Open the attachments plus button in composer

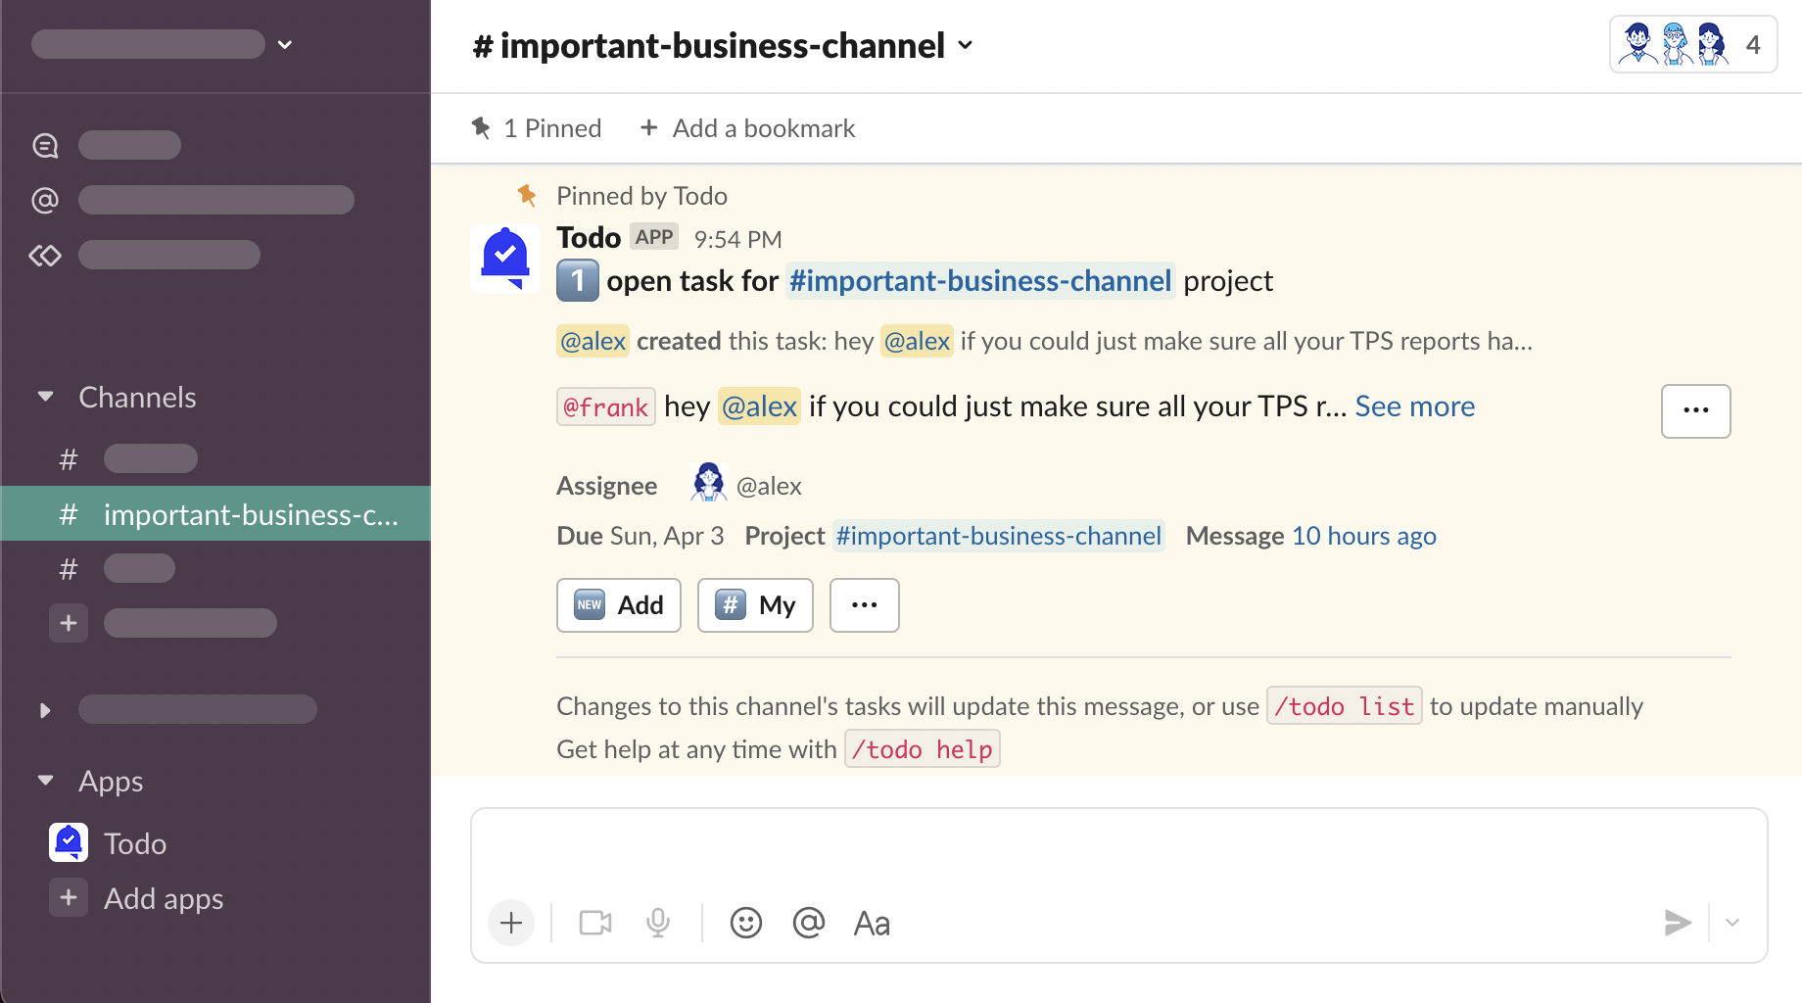[511, 923]
